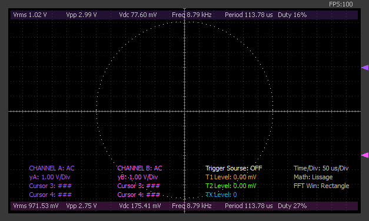Click Channel B Cursor 3 readout
The width and height of the screenshot is (369, 221).
click(x=139, y=186)
